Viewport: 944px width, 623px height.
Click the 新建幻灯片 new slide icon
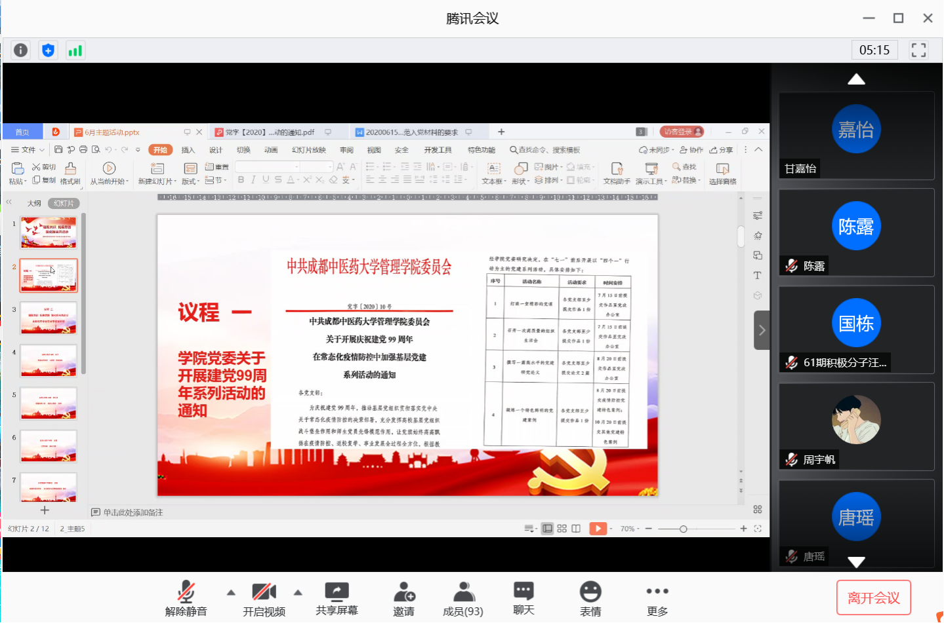pyautogui.click(x=157, y=169)
